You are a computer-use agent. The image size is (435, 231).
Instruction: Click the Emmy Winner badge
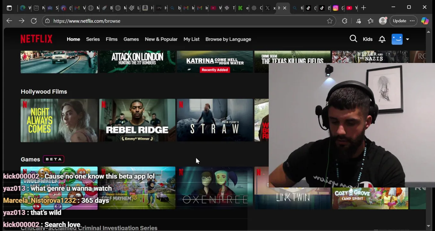(x=137, y=139)
